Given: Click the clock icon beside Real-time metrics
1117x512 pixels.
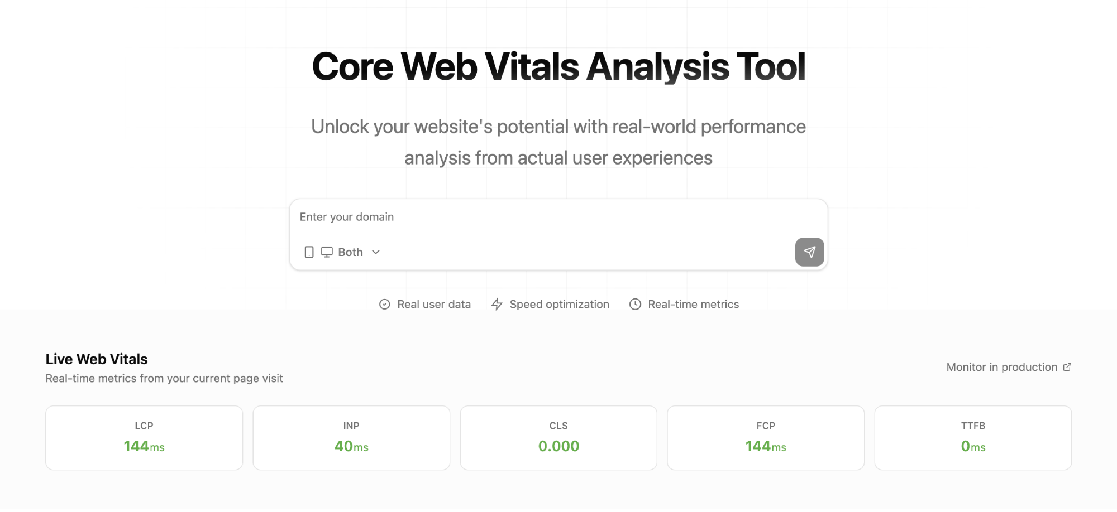Looking at the screenshot, I should point(635,305).
